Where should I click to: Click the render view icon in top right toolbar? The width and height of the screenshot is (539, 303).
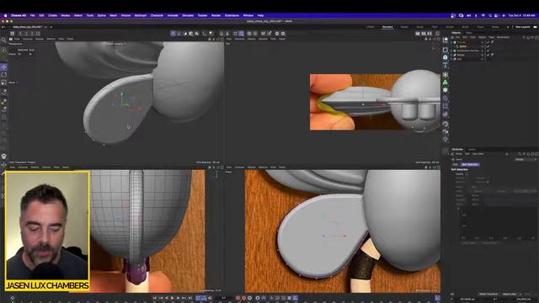coord(418,34)
